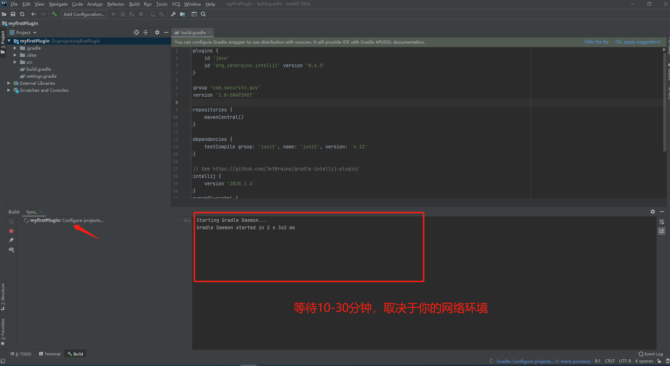Image resolution: width=670 pixels, height=366 pixels.
Task: Select build.gradle file in project tree
Action: pos(38,69)
